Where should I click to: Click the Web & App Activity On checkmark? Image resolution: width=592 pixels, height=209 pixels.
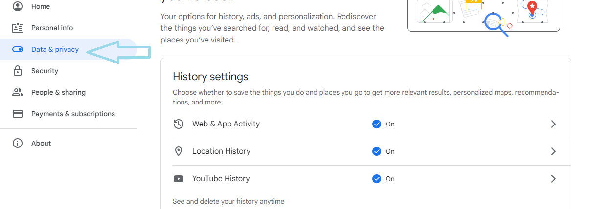pos(377,124)
